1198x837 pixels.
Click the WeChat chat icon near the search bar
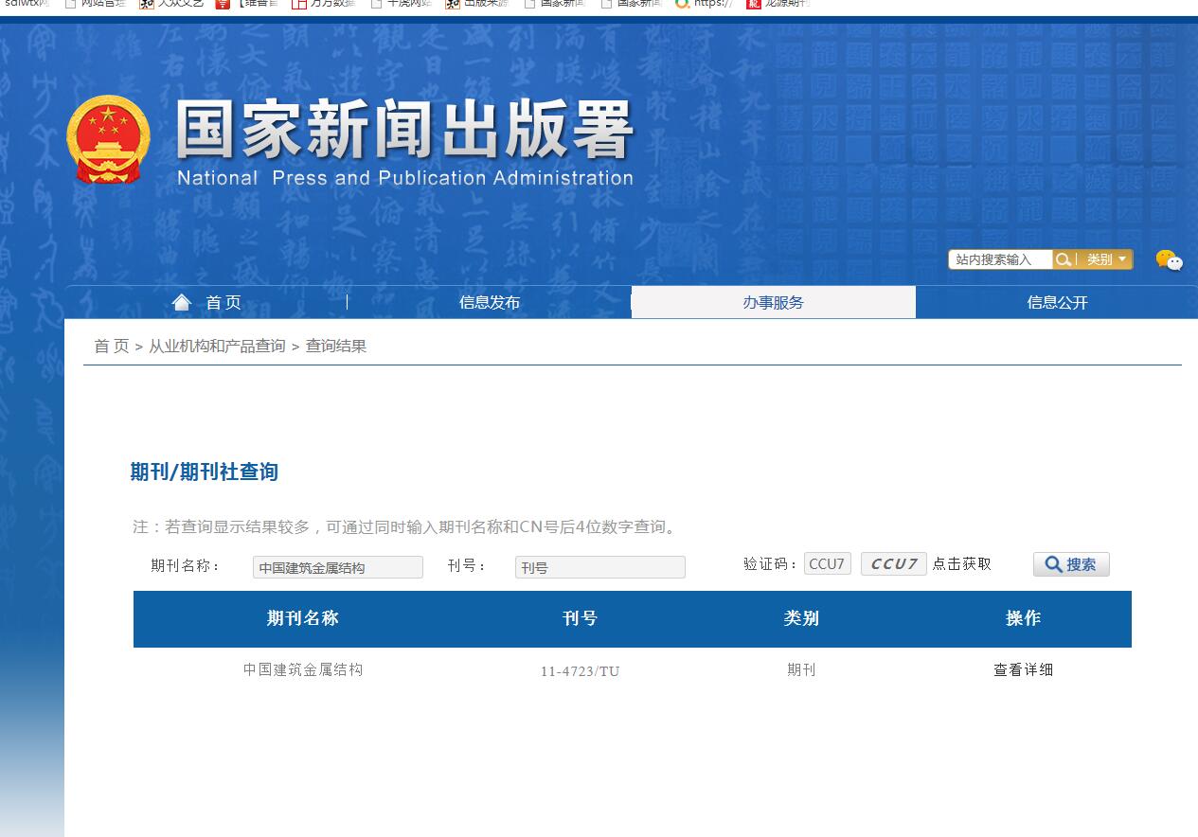1169,261
